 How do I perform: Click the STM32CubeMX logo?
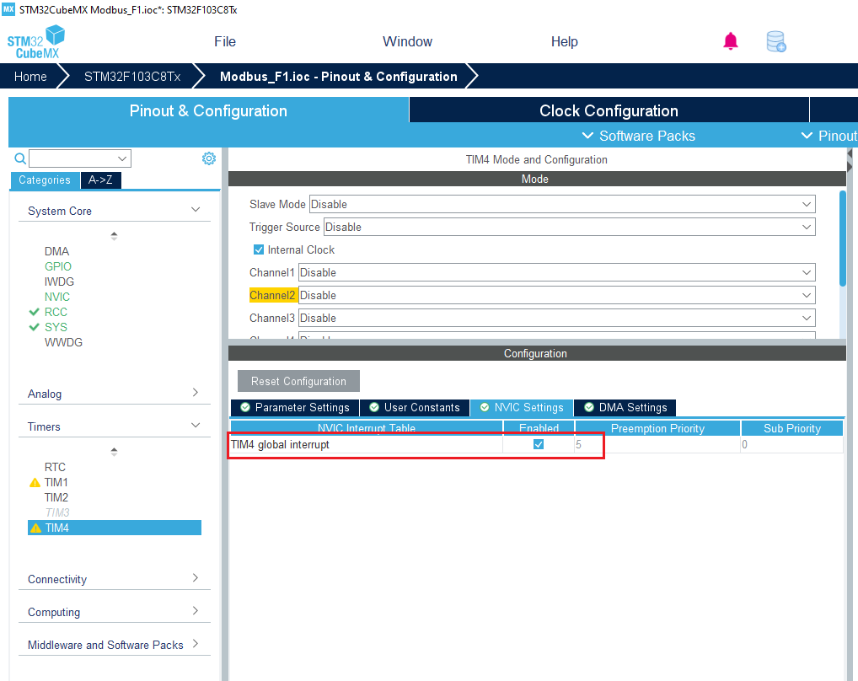point(35,42)
